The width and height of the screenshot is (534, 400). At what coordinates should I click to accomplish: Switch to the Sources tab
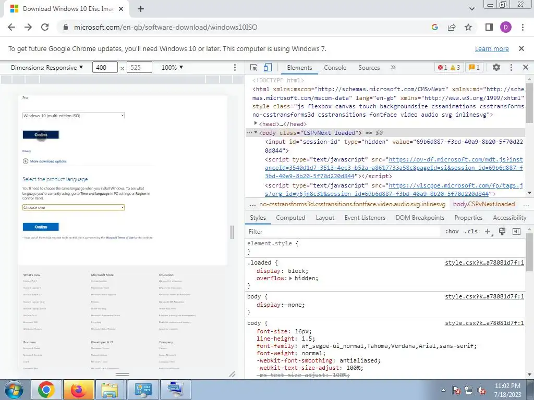click(x=369, y=68)
